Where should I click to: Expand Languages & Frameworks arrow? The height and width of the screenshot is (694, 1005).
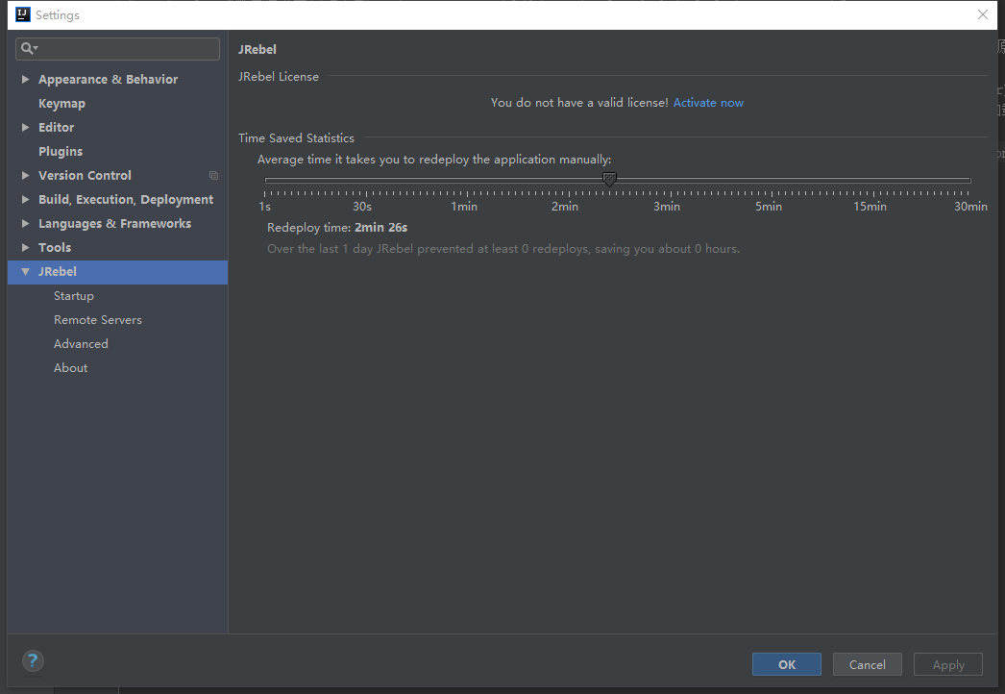pos(25,223)
